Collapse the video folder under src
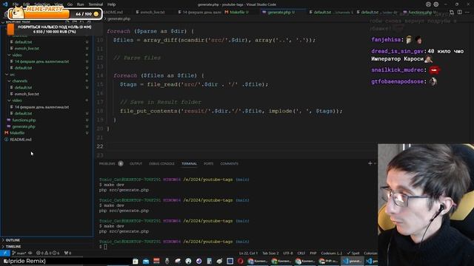 [x=47, y=100]
